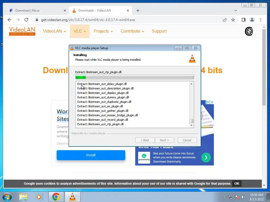
Task: Open a new tab with plus icon
Action: pos(138,11)
